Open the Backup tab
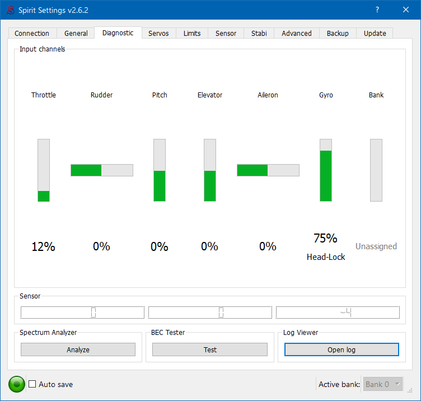This screenshot has width=421, height=401. pyautogui.click(x=338, y=33)
